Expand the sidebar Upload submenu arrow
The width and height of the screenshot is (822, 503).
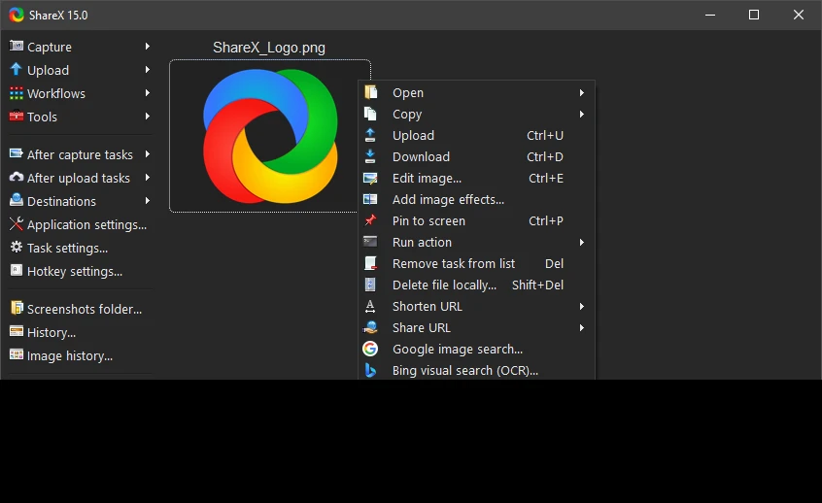148,69
